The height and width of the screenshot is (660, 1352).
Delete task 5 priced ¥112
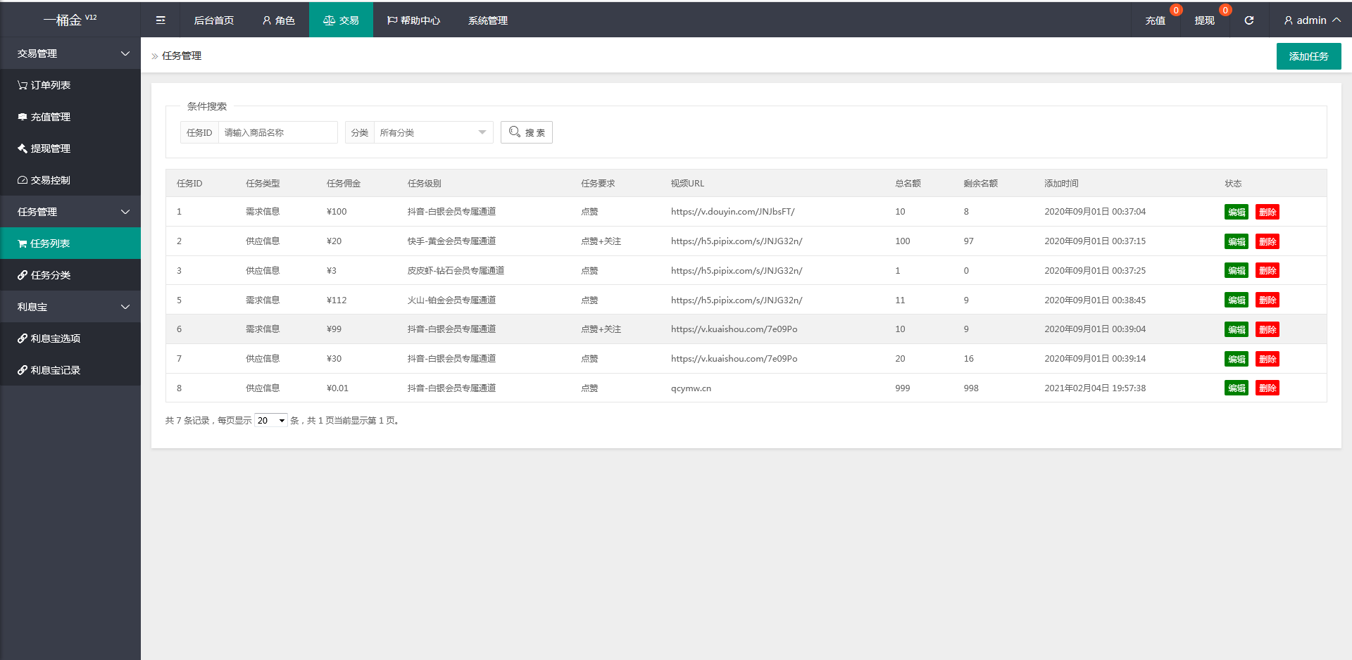[x=1267, y=300]
